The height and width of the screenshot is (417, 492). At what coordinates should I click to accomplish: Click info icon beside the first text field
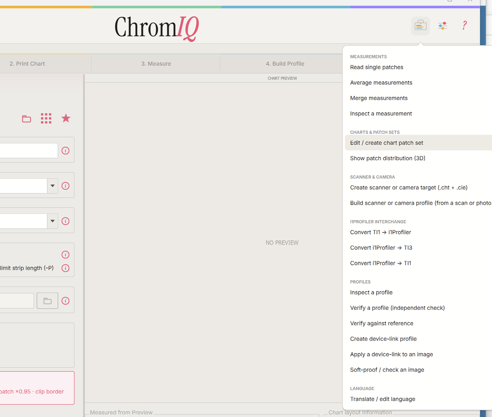click(65, 151)
